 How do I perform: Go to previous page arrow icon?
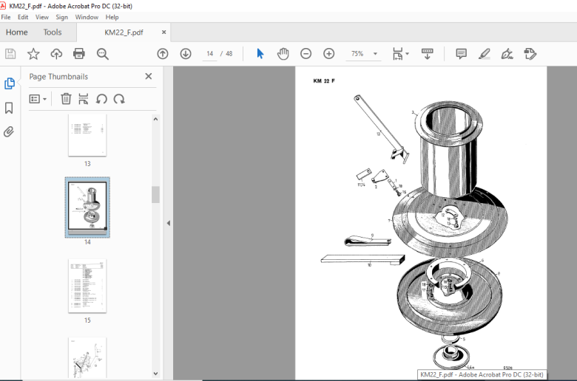click(x=163, y=54)
